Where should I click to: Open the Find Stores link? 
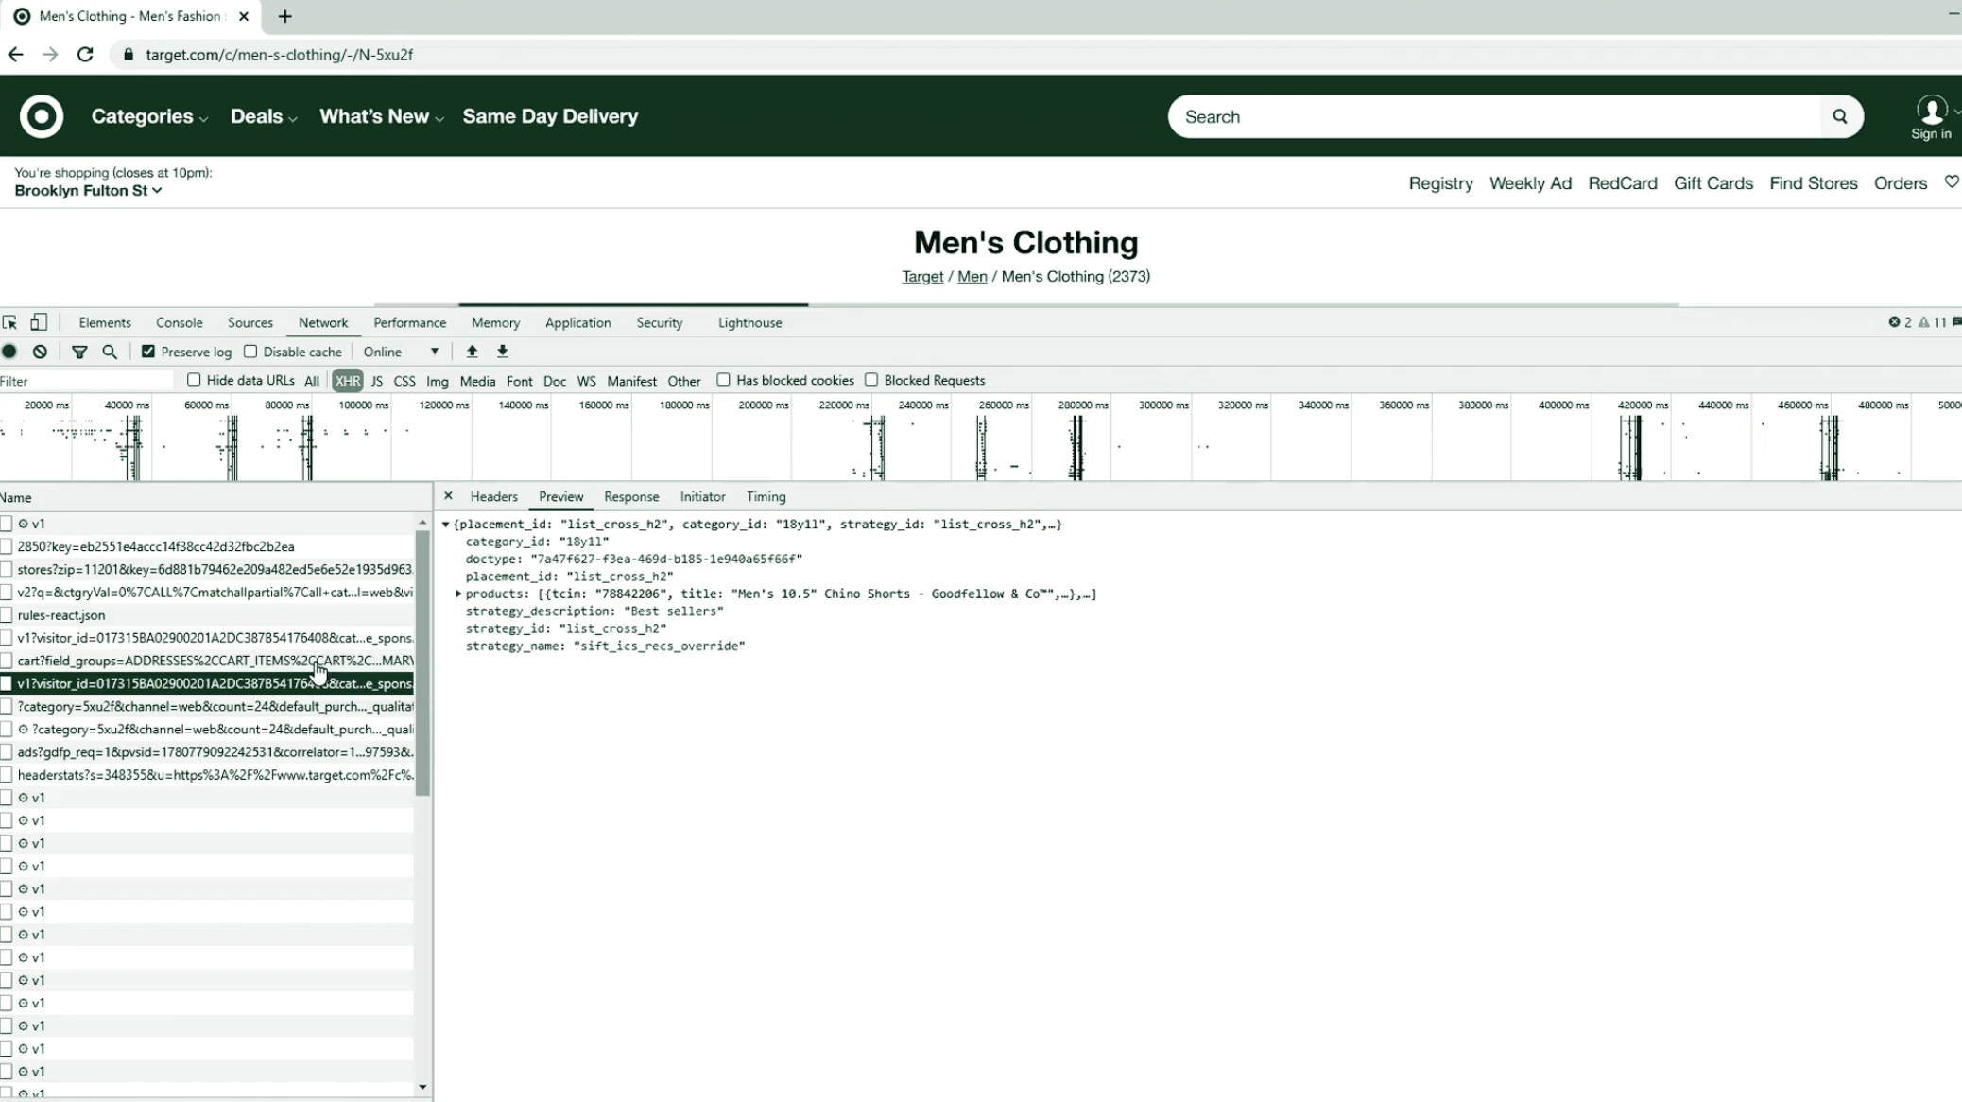[x=1813, y=183]
